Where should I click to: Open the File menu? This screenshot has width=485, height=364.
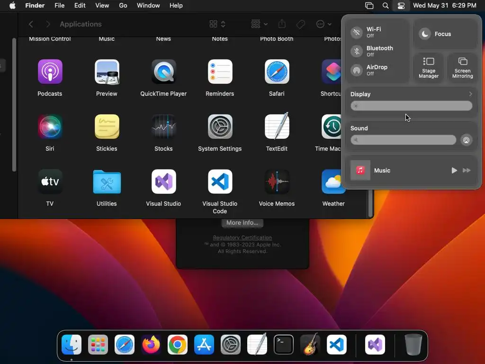59,6
